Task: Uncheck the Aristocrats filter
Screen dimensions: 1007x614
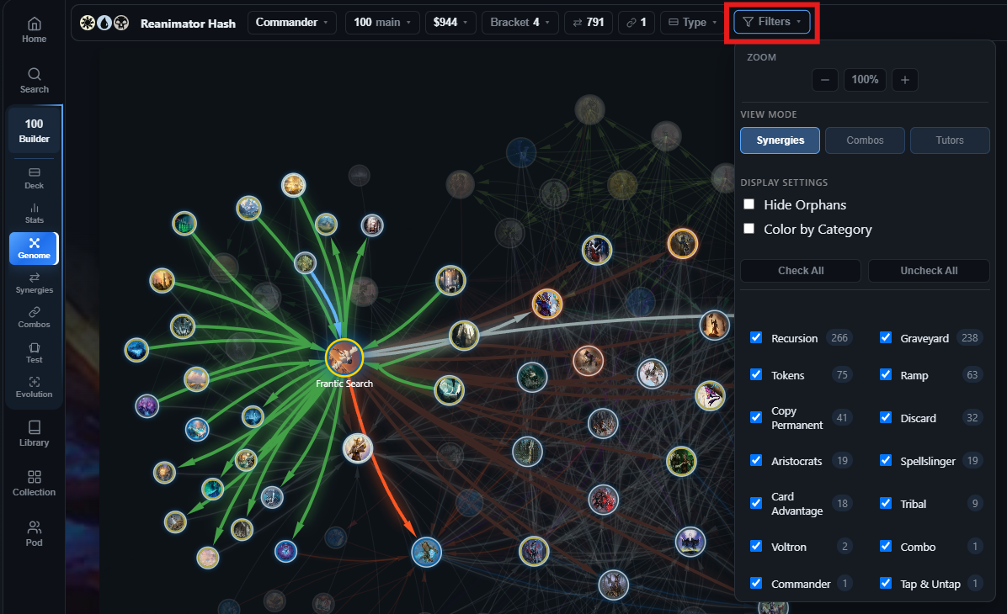Action: pos(757,461)
